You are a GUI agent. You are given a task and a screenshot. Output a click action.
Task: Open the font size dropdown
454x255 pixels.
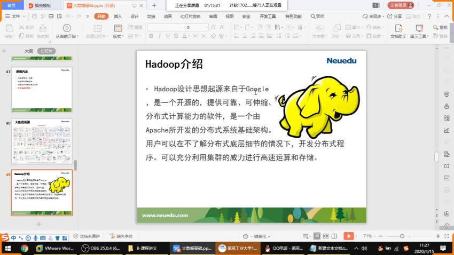coord(207,27)
